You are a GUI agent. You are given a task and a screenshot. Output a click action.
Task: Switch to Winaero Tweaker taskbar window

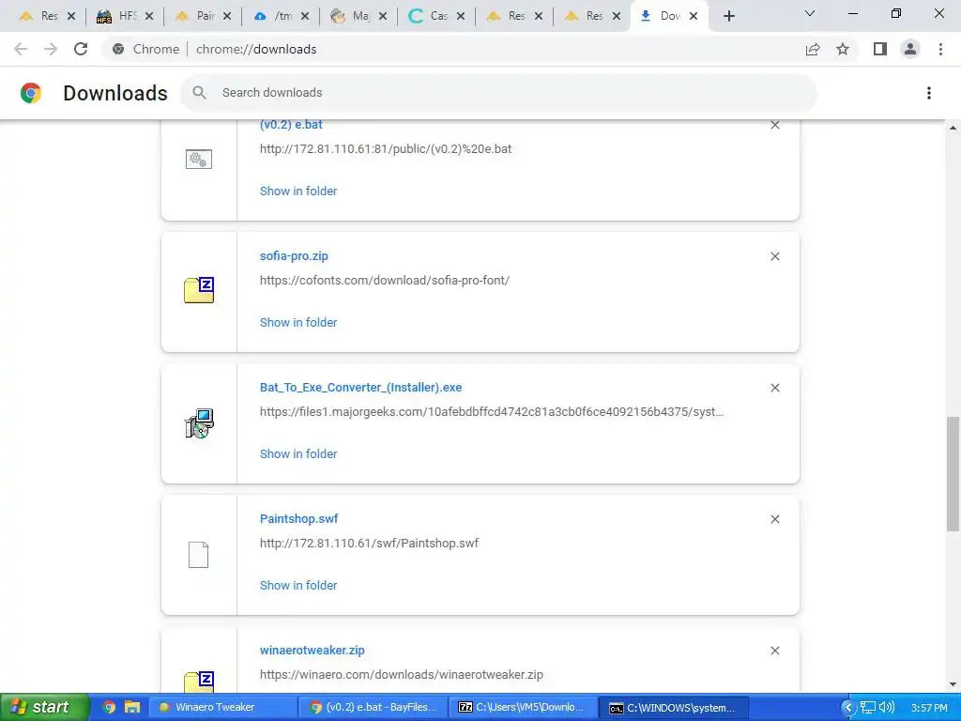click(223, 708)
